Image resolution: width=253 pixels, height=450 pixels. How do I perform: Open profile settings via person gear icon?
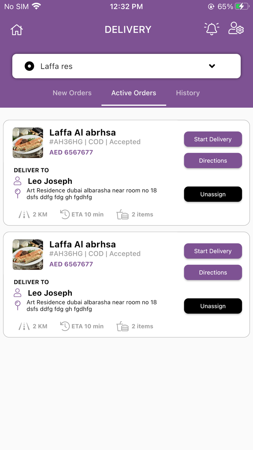236,29
